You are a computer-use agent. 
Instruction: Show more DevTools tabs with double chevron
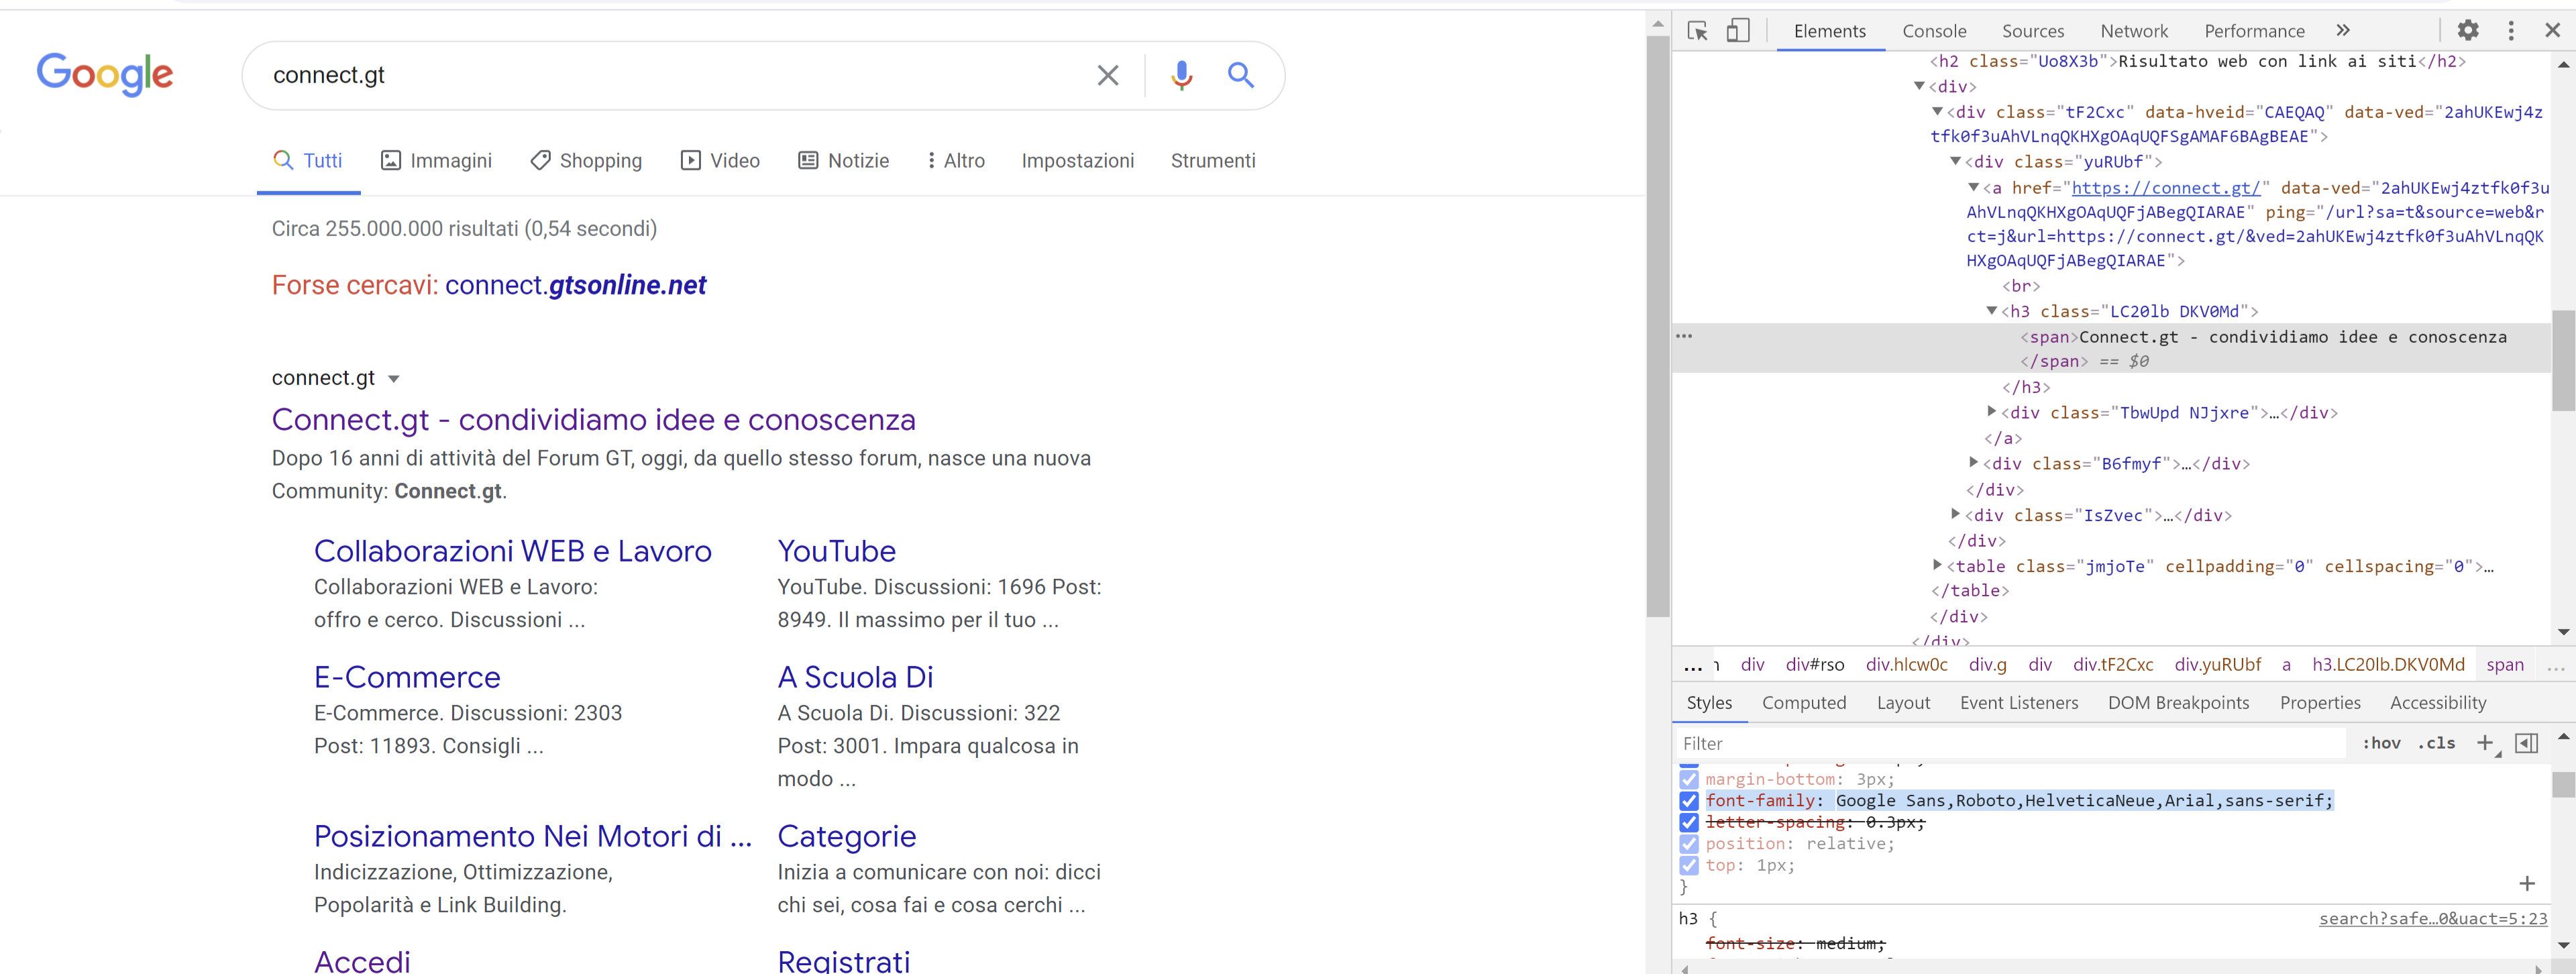[x=2343, y=30]
